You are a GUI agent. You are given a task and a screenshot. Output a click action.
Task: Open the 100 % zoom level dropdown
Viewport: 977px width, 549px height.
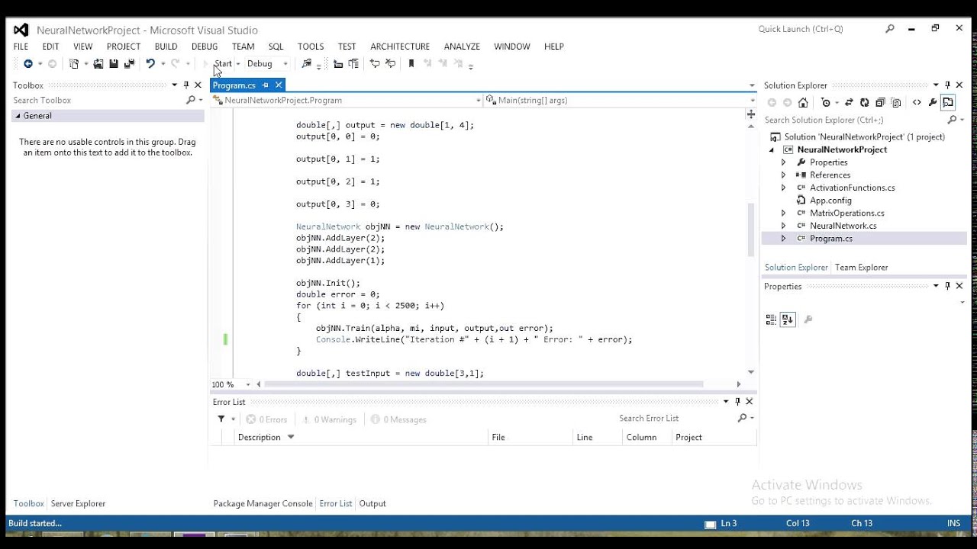(x=250, y=385)
